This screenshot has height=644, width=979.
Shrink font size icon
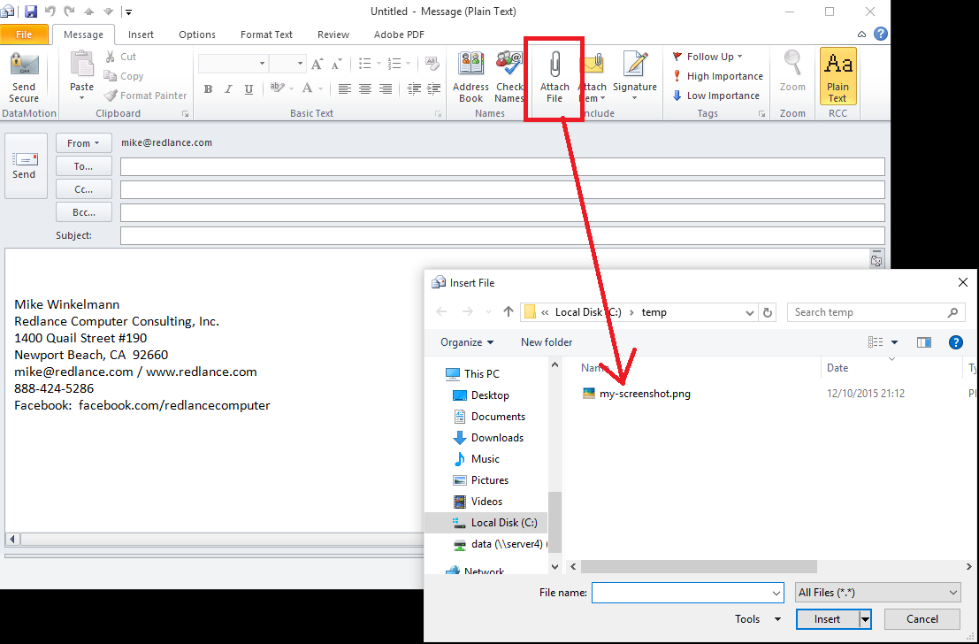[337, 63]
